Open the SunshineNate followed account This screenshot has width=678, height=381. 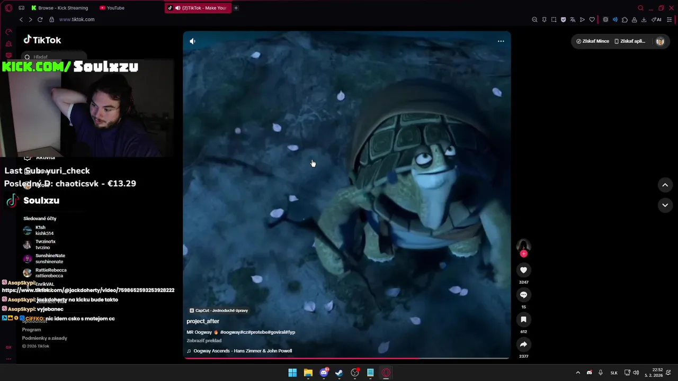point(44,259)
